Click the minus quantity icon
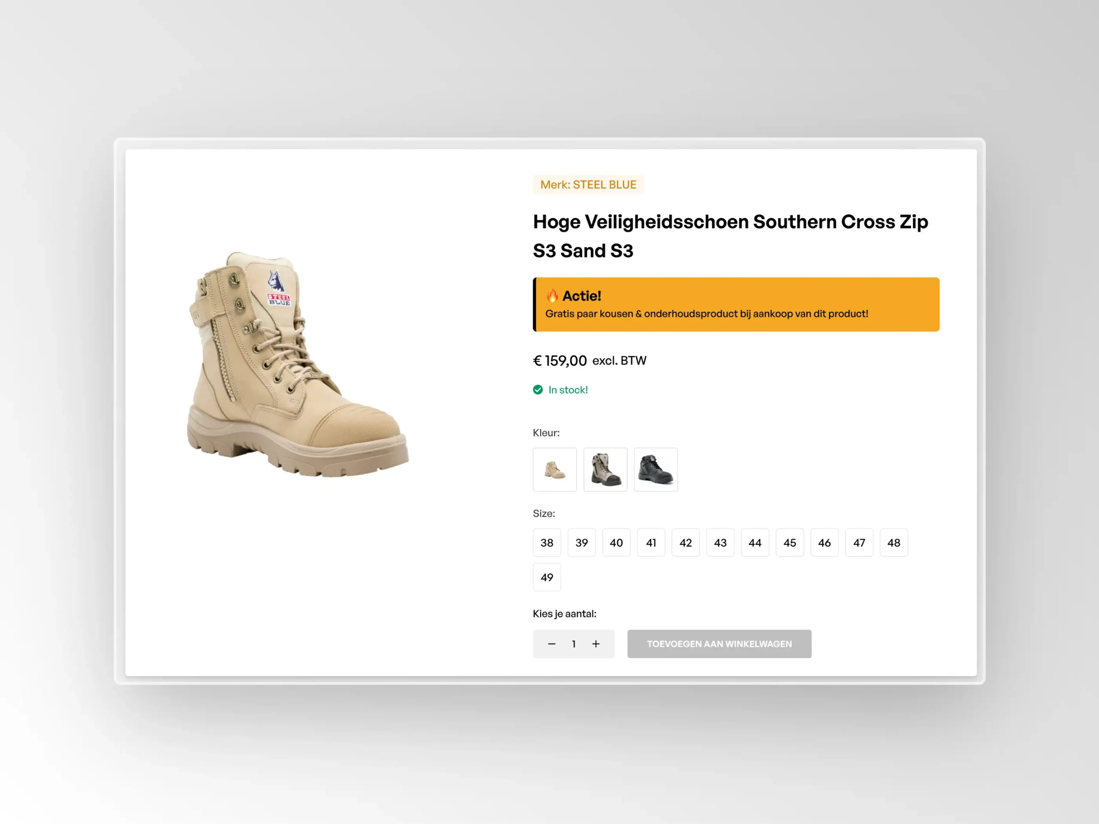 [552, 644]
